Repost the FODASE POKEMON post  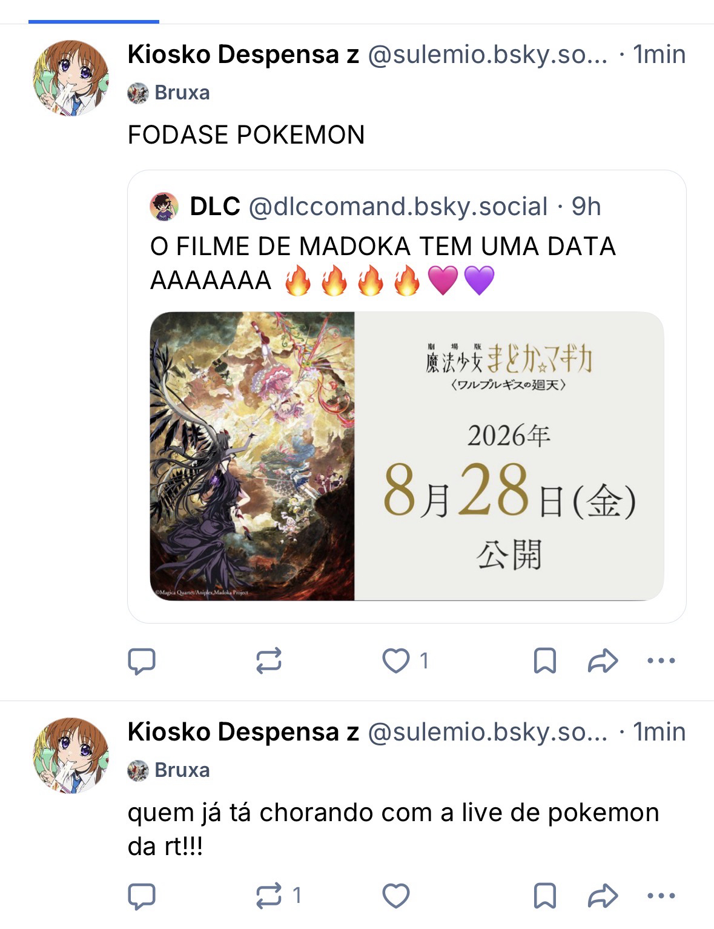[269, 661]
